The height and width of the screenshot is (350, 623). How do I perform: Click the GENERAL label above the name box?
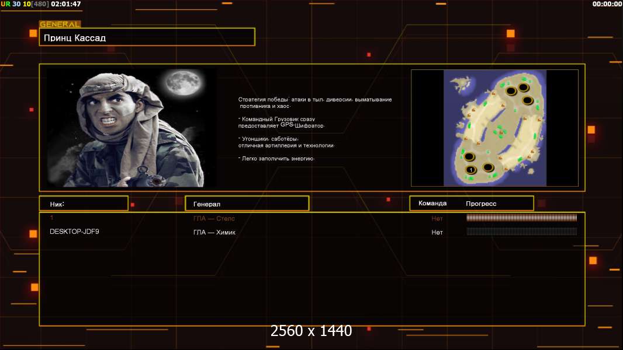click(60, 24)
